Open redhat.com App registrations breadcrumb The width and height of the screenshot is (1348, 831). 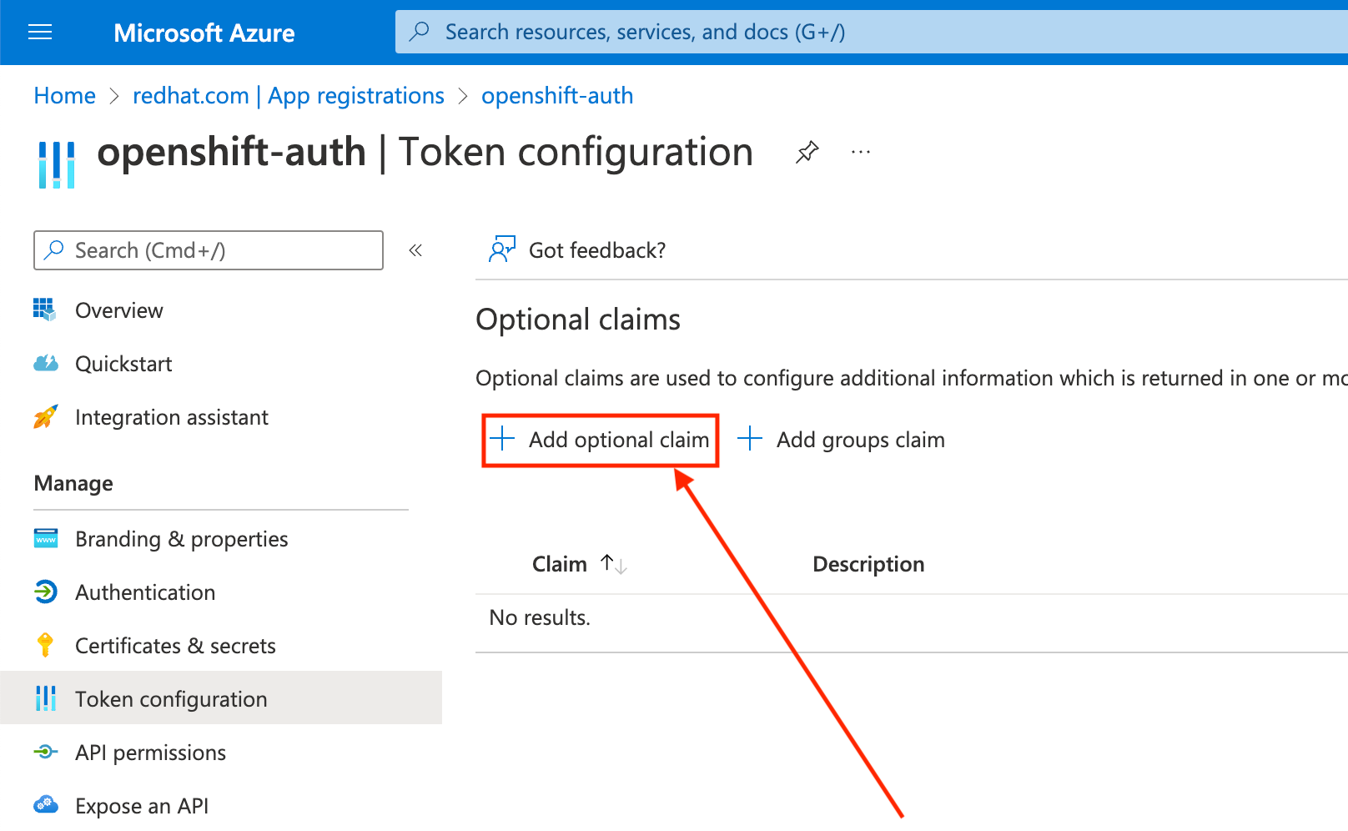pyautogui.click(x=289, y=96)
